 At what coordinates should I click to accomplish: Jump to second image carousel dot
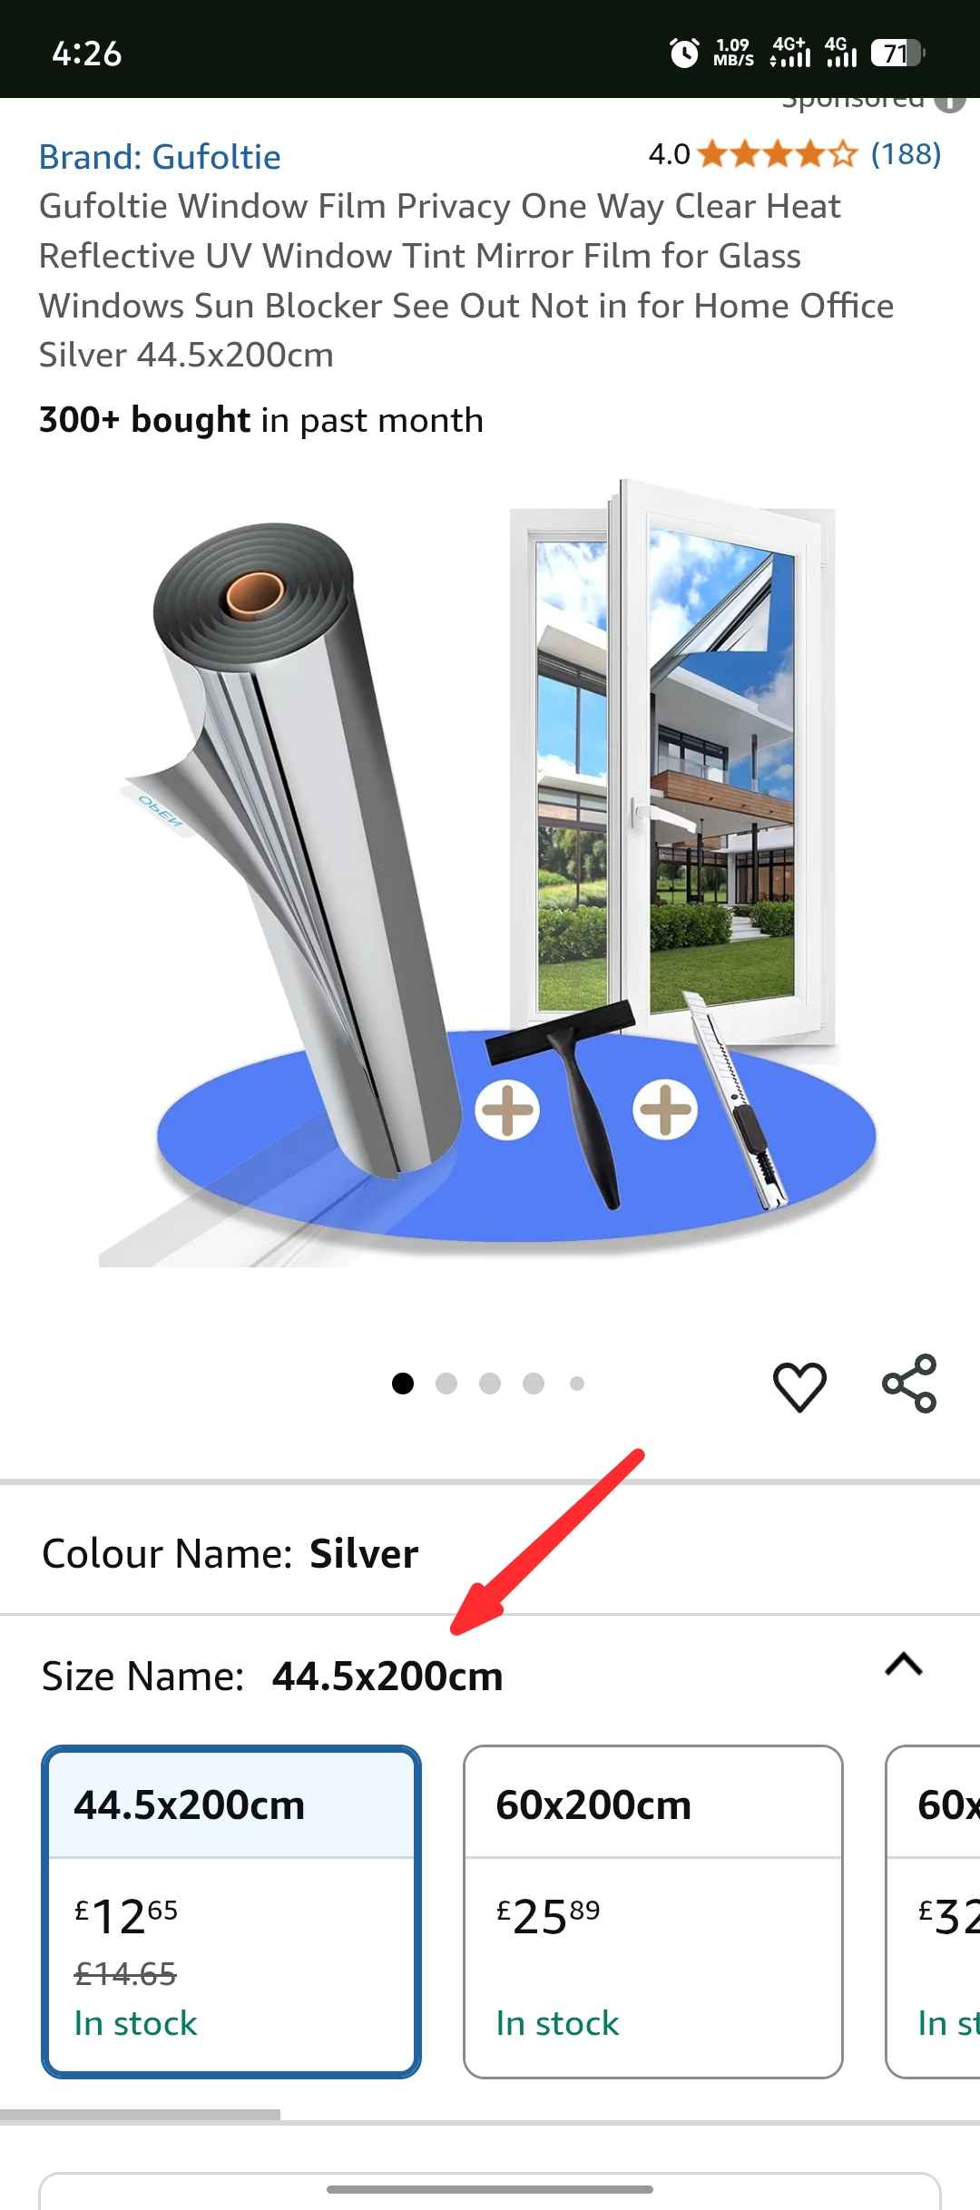pos(446,1384)
